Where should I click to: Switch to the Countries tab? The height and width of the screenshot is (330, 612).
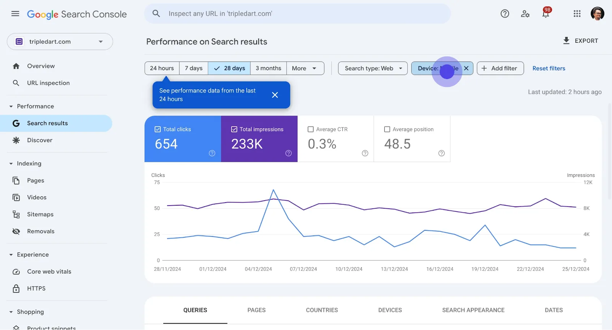322,310
